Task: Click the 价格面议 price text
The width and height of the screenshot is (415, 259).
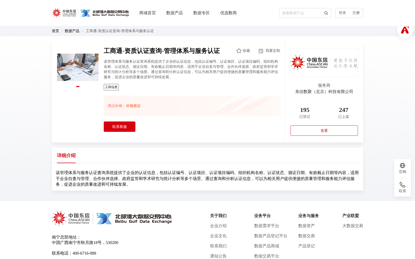Action: 133,106
